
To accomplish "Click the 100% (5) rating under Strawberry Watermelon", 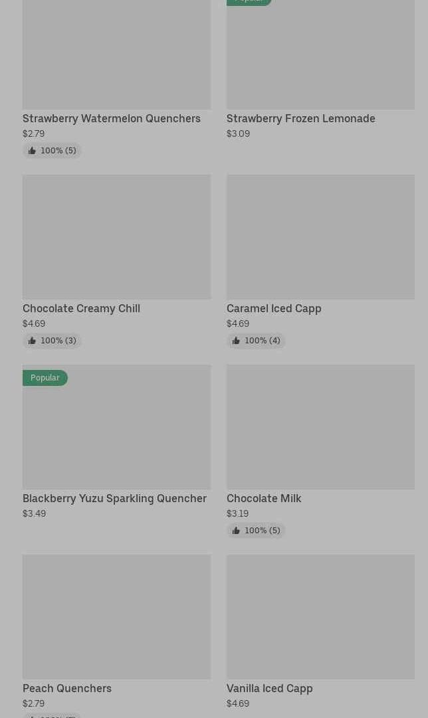I will (58, 151).
